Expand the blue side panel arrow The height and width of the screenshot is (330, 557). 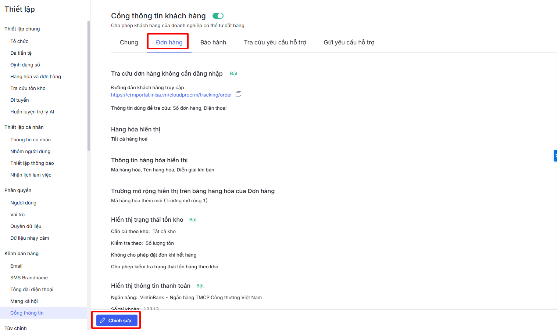tap(555, 156)
